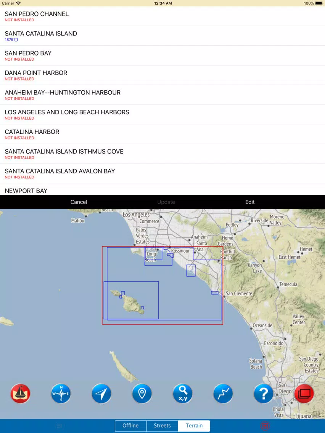Tap the tiny Avalon Bay chart box on Catalina

pos(142,308)
